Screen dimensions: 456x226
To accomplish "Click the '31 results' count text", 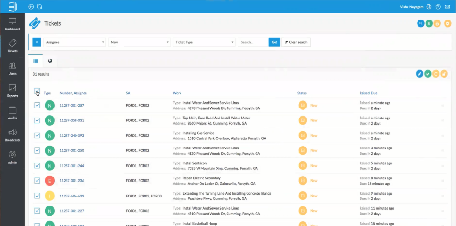I will (41, 74).
